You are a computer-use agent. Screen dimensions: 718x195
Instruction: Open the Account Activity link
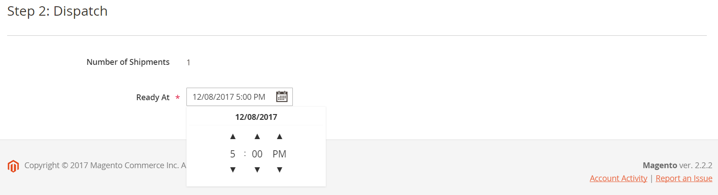click(618, 178)
